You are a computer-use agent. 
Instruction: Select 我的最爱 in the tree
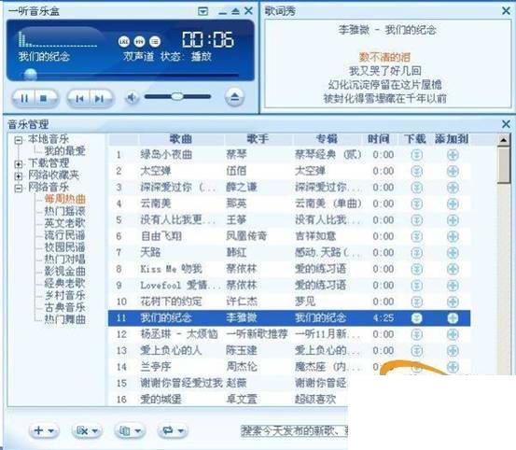64,151
